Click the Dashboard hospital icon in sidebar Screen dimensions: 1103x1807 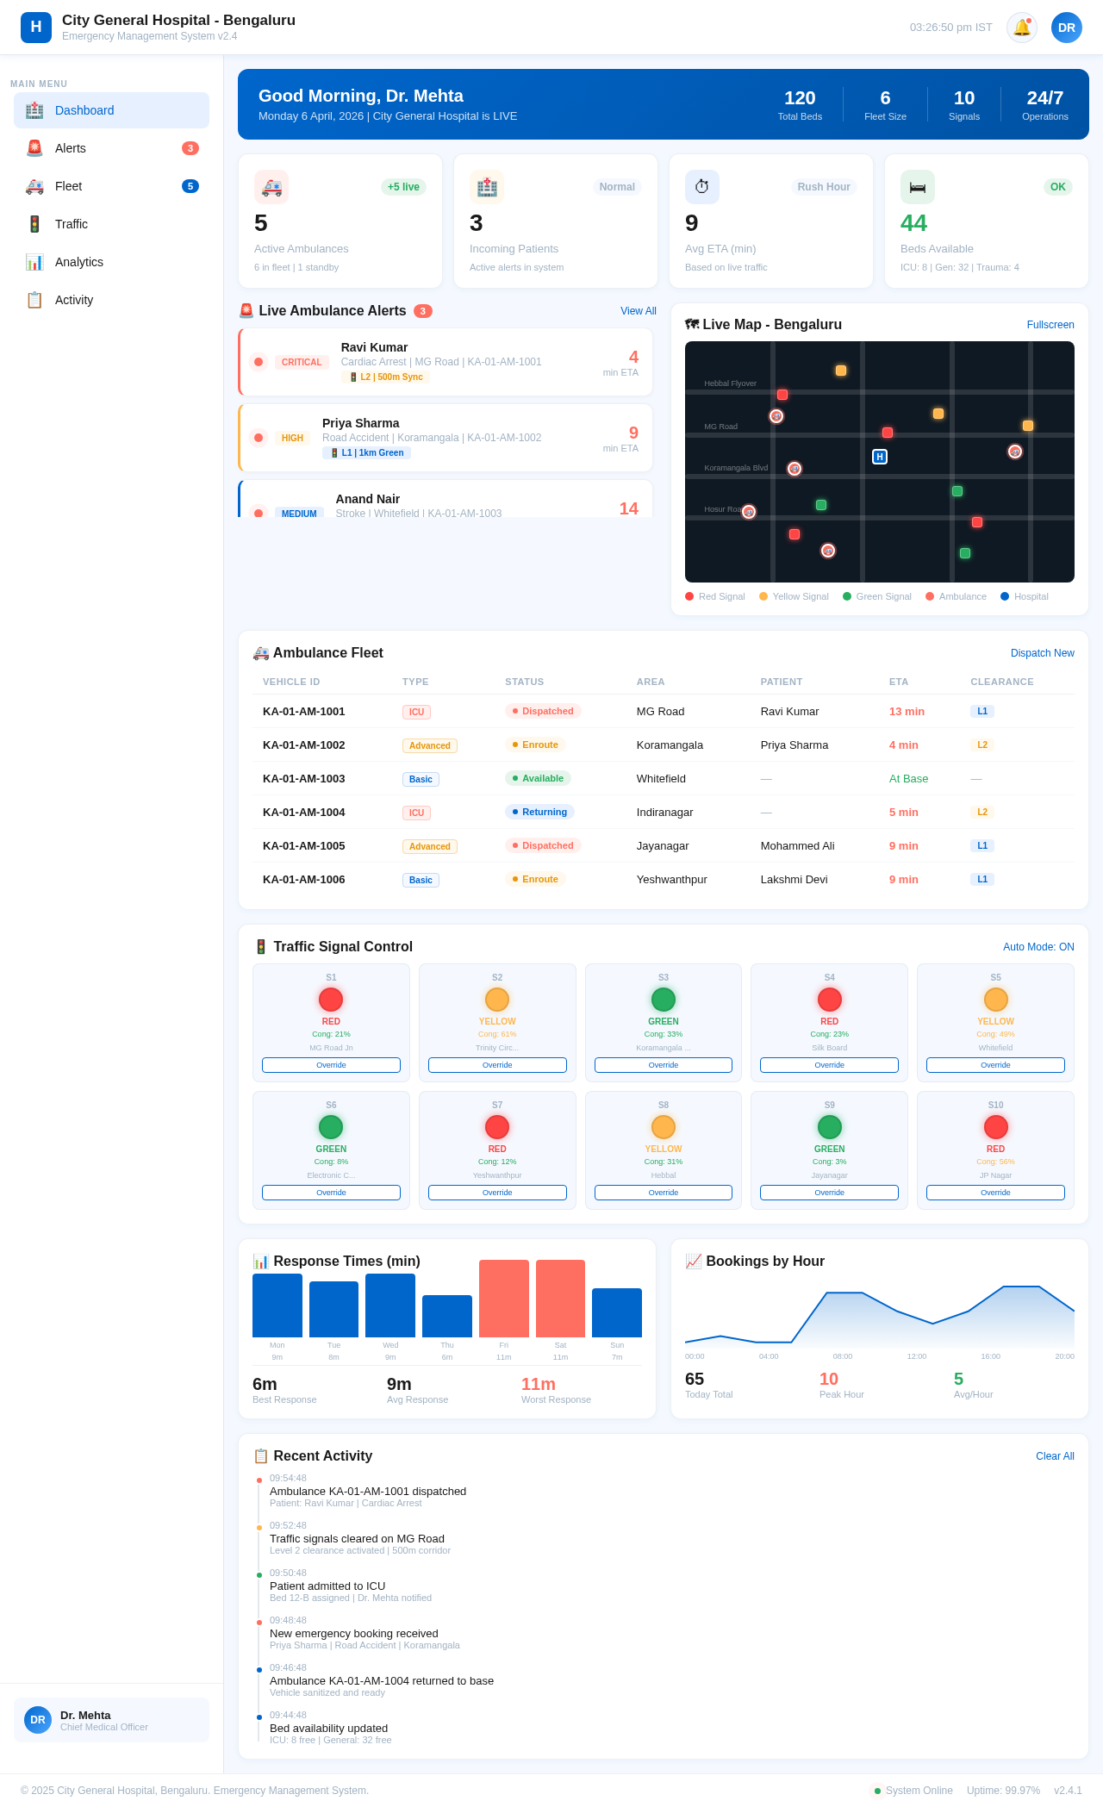[x=34, y=110]
